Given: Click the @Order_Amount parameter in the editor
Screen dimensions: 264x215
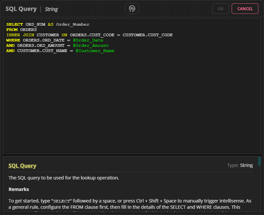Looking at the screenshot, I should click(91, 45).
